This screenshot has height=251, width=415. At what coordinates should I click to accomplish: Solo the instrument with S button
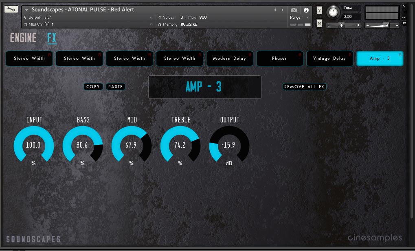point(319,10)
